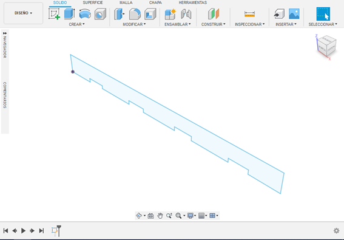Image resolution: width=344 pixels, height=240 pixels.
Task: Select the Press Pull tool
Action: coord(120,14)
